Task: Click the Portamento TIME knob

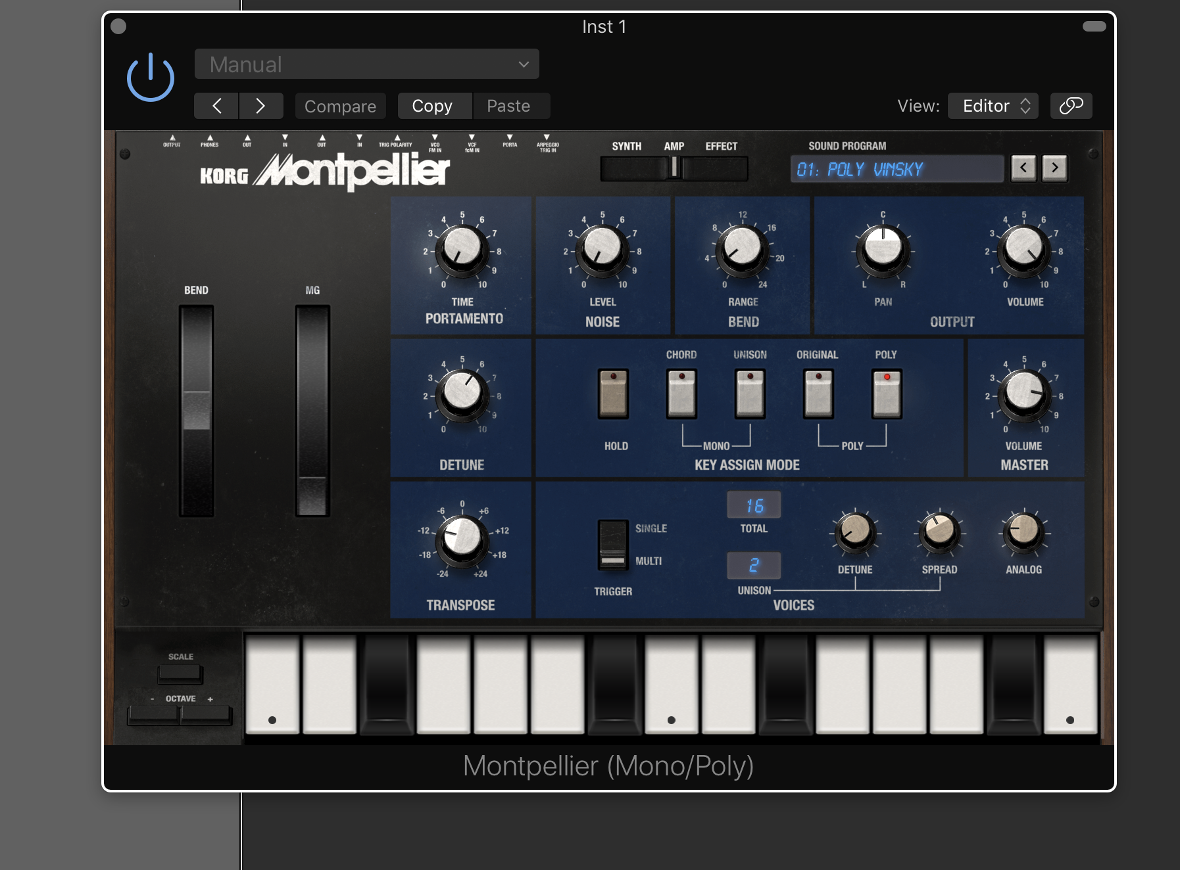Action: point(462,250)
